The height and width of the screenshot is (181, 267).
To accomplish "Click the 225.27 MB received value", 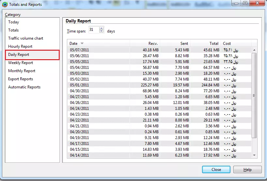I will 150,85.
